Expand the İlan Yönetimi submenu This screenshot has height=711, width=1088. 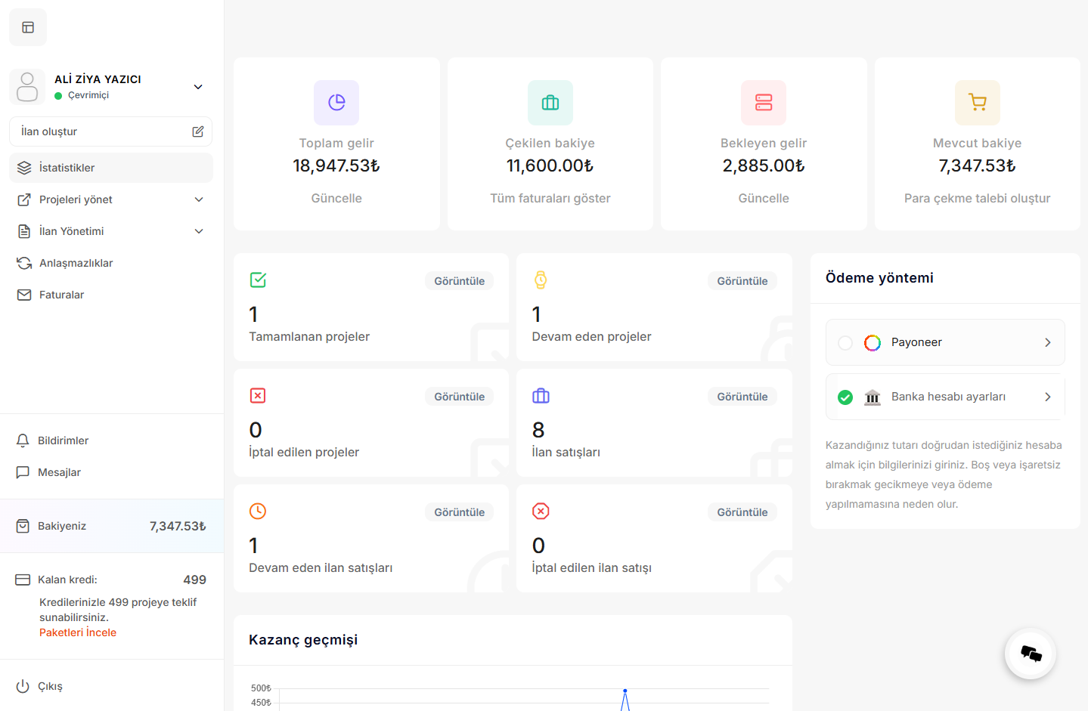pos(199,231)
